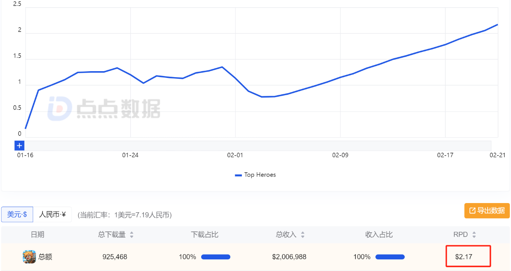Click the 925,468 total downloads value

115,257
